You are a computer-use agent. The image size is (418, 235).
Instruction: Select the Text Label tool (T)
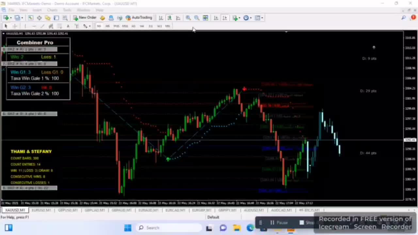[76, 26]
